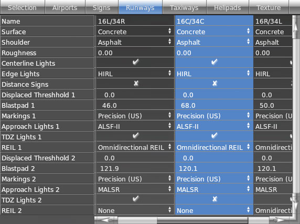Open Approach Lights 1 dropdown for 16C/34C

pos(214,126)
